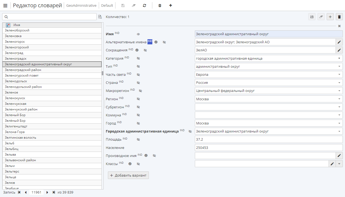Click the delete trash button in record panel
The height and width of the screenshot is (197, 345).
(339, 17)
